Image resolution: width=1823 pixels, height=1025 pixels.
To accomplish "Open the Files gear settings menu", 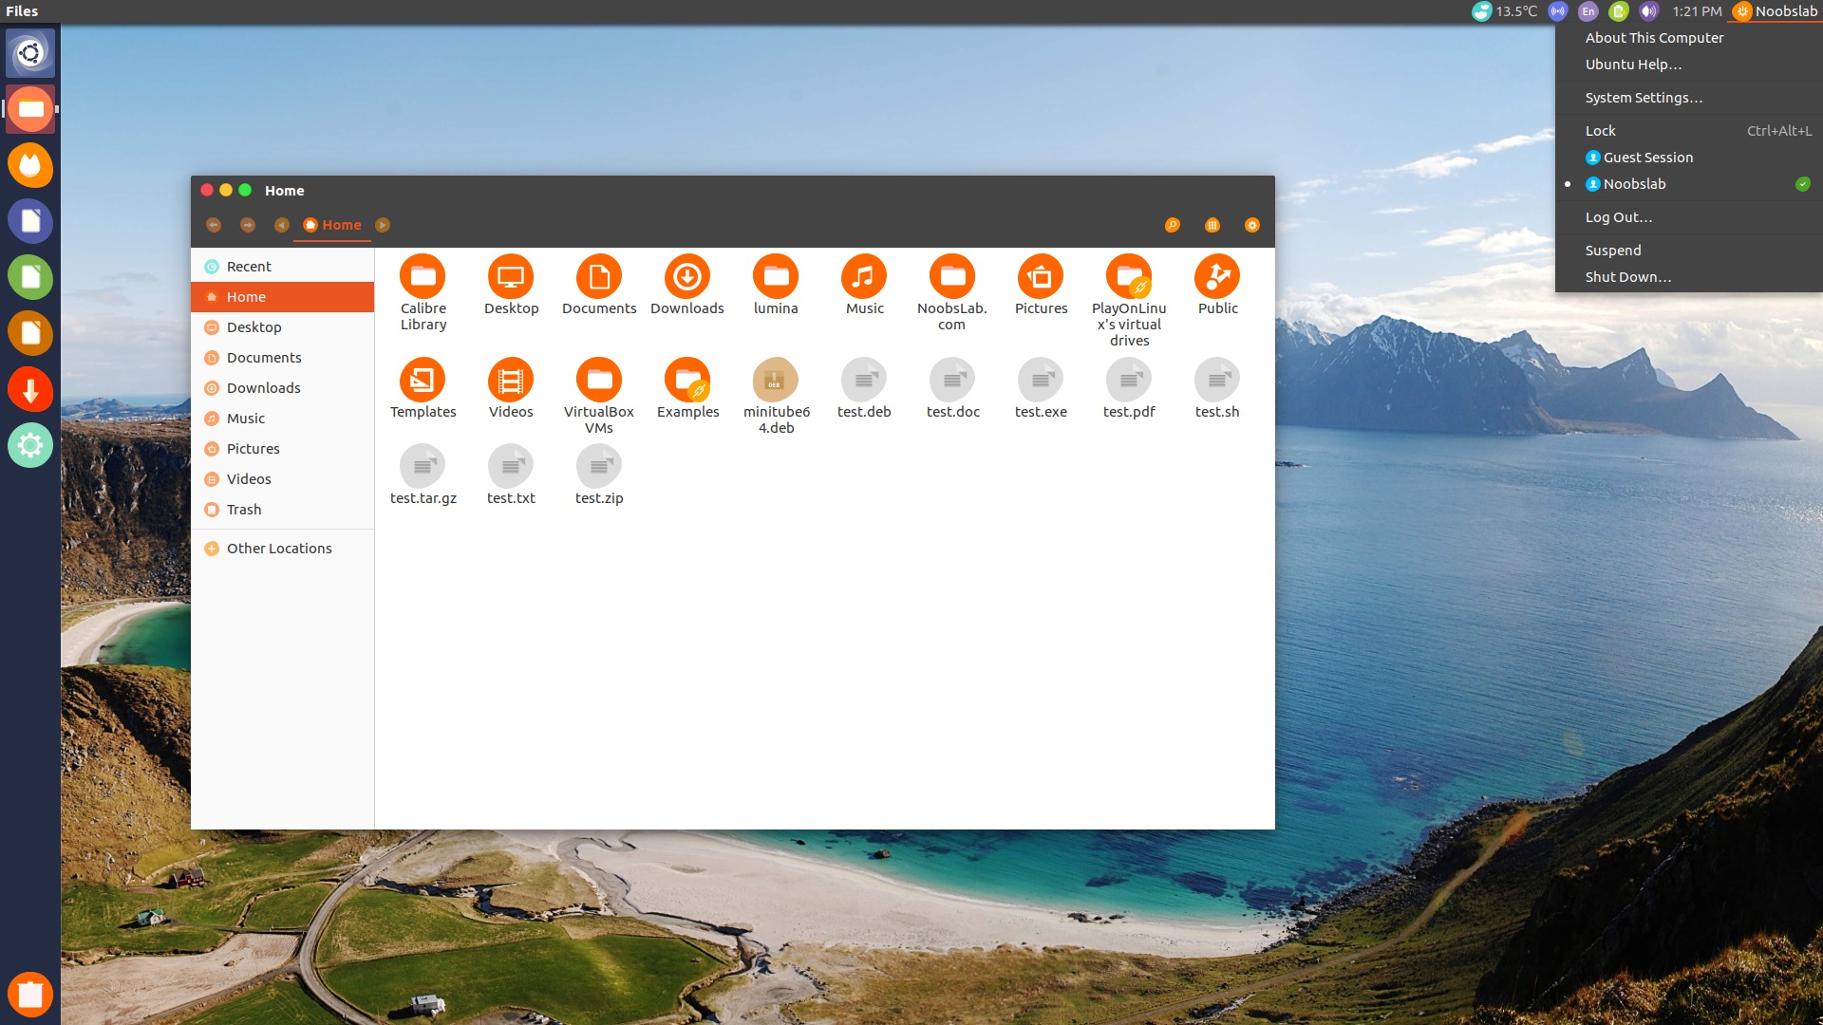I will 1251,225.
